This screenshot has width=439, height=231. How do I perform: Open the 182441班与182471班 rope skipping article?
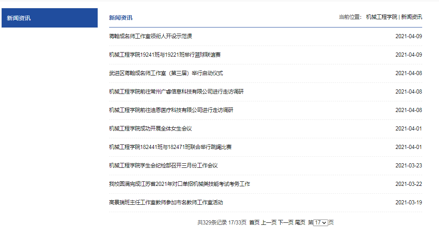tap(170, 147)
